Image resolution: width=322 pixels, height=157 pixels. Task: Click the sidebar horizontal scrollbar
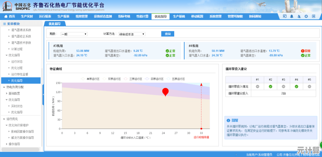tap(20, 149)
